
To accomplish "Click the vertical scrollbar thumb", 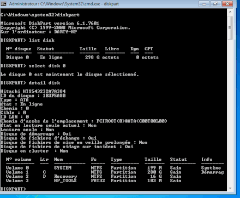I will tap(230, 28).
